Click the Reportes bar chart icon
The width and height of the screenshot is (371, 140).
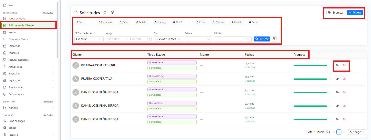click(x=5, y=108)
